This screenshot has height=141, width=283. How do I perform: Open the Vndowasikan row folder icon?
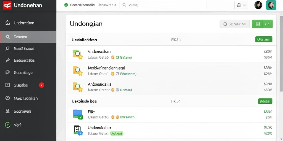tap(78, 55)
